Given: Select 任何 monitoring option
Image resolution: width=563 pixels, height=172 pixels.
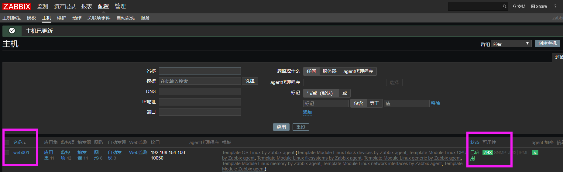Looking at the screenshot, I should pyautogui.click(x=311, y=71).
